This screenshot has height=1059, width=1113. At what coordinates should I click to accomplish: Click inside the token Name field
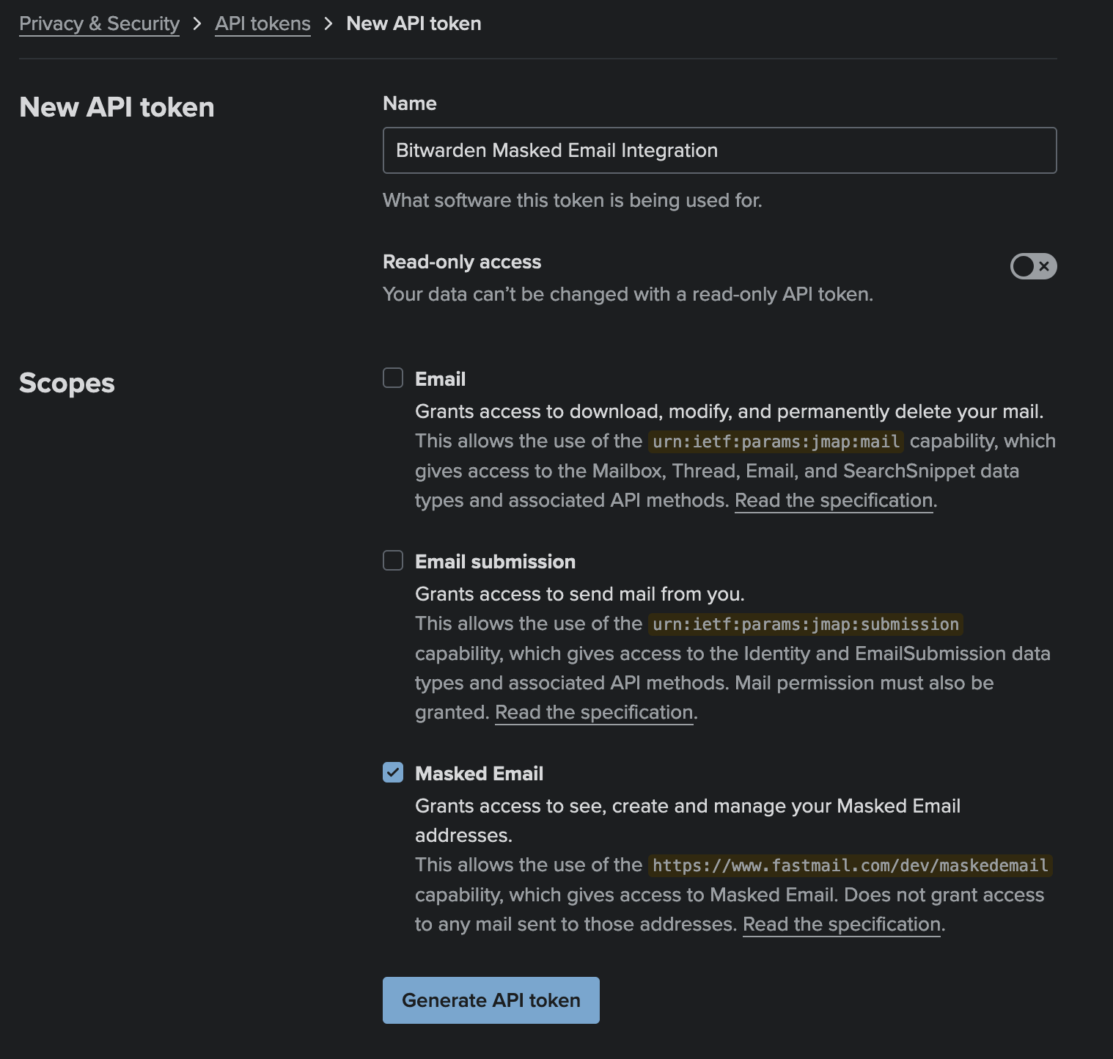719,150
